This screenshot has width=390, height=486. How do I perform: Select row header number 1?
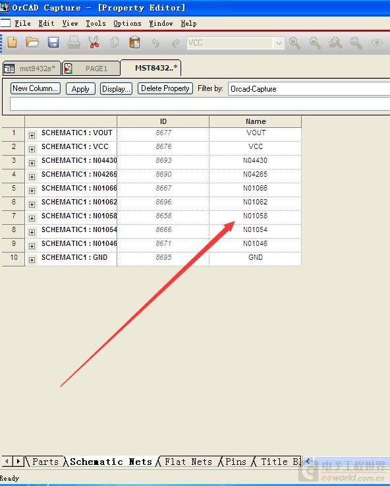(13, 135)
